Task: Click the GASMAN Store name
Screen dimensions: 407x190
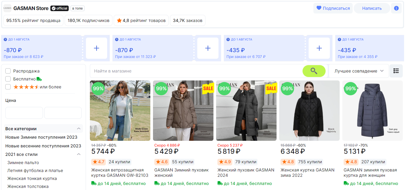Action: [x=31, y=8]
